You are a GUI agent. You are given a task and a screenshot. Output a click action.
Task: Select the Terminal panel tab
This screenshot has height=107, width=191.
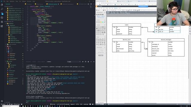(x=49, y=62)
